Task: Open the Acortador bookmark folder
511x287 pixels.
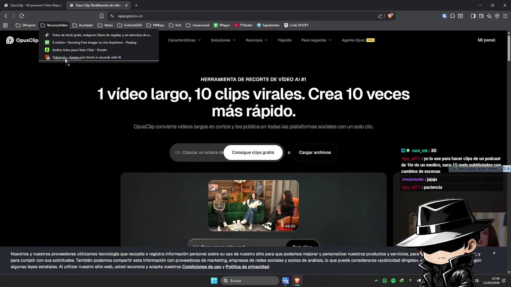Action: click(83, 25)
